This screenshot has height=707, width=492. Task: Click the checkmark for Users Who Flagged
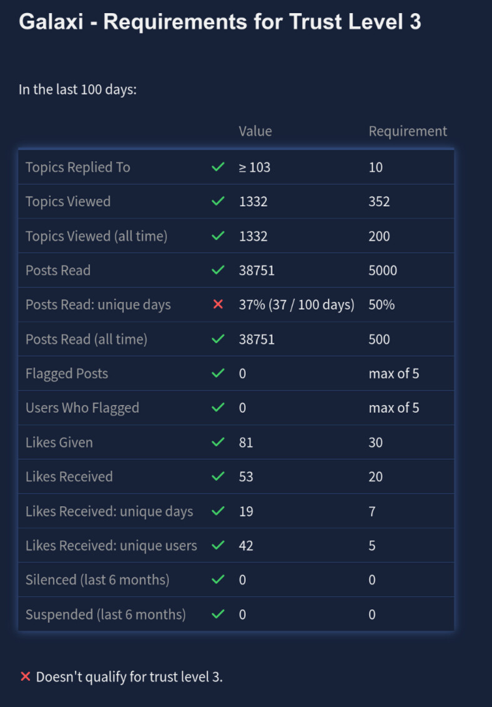(218, 408)
